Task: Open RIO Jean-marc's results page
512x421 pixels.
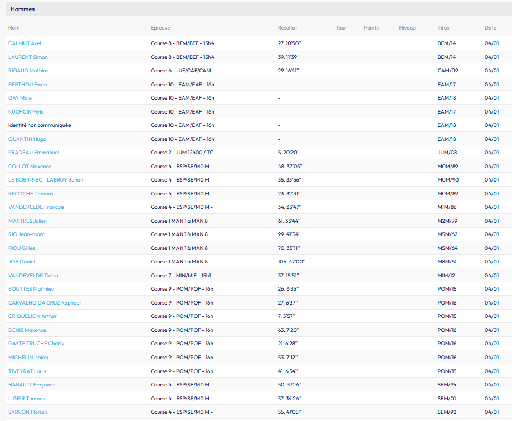Action: (27, 234)
